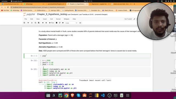Insert a new cell below with plus icon
Image resolution: width=176 pixels, height=99 pixels.
coord(28,23)
